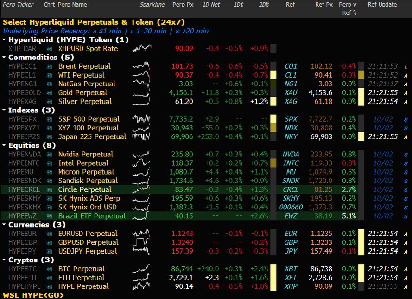Collapse the Indexes (3) section
Screen dimensions: 412x299
coord(4,110)
